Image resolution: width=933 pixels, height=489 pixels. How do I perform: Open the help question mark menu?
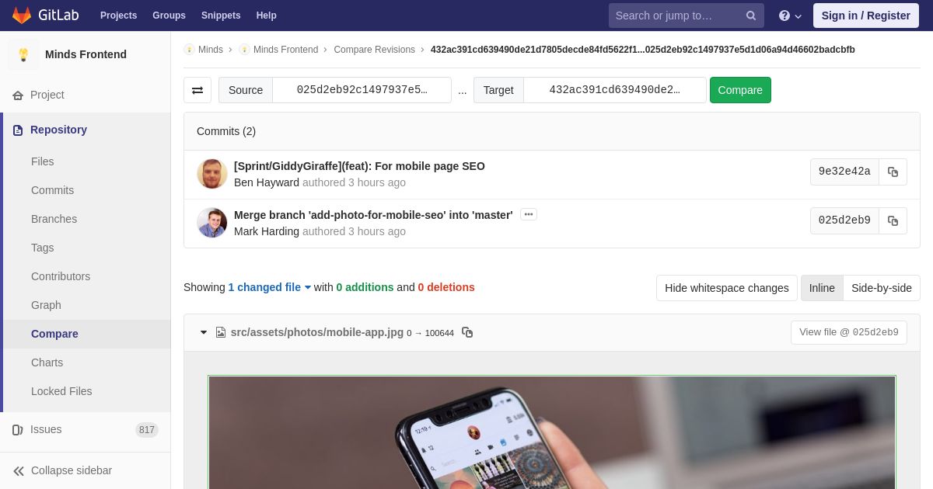(790, 16)
